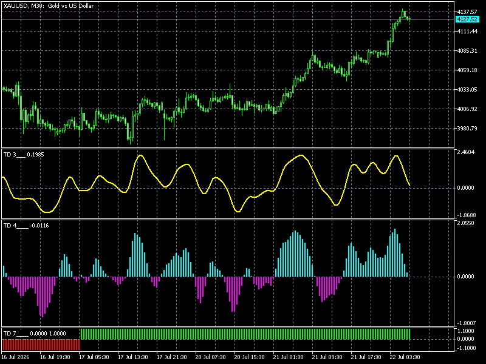Click the 20 Jul 07:30 time label
Viewport: 486px width, 364px height.
[x=210, y=357]
